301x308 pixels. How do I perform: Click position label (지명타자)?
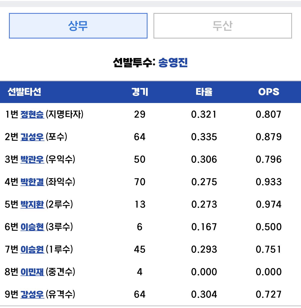(65, 114)
